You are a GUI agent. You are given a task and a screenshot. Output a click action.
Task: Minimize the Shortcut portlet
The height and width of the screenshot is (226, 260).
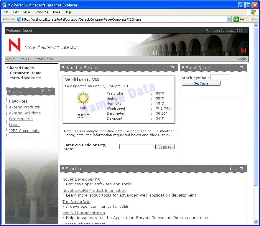coord(236,168)
